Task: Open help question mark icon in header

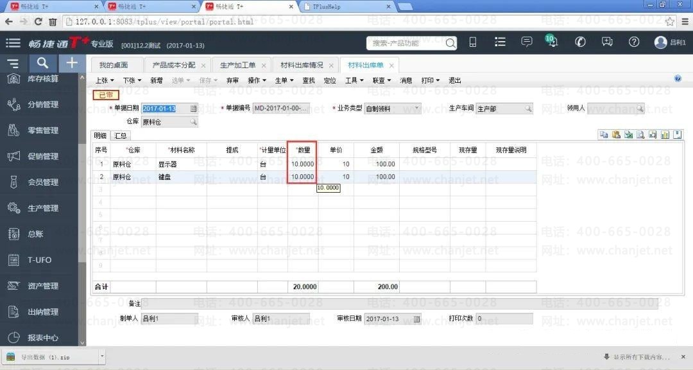Action: [x=634, y=42]
